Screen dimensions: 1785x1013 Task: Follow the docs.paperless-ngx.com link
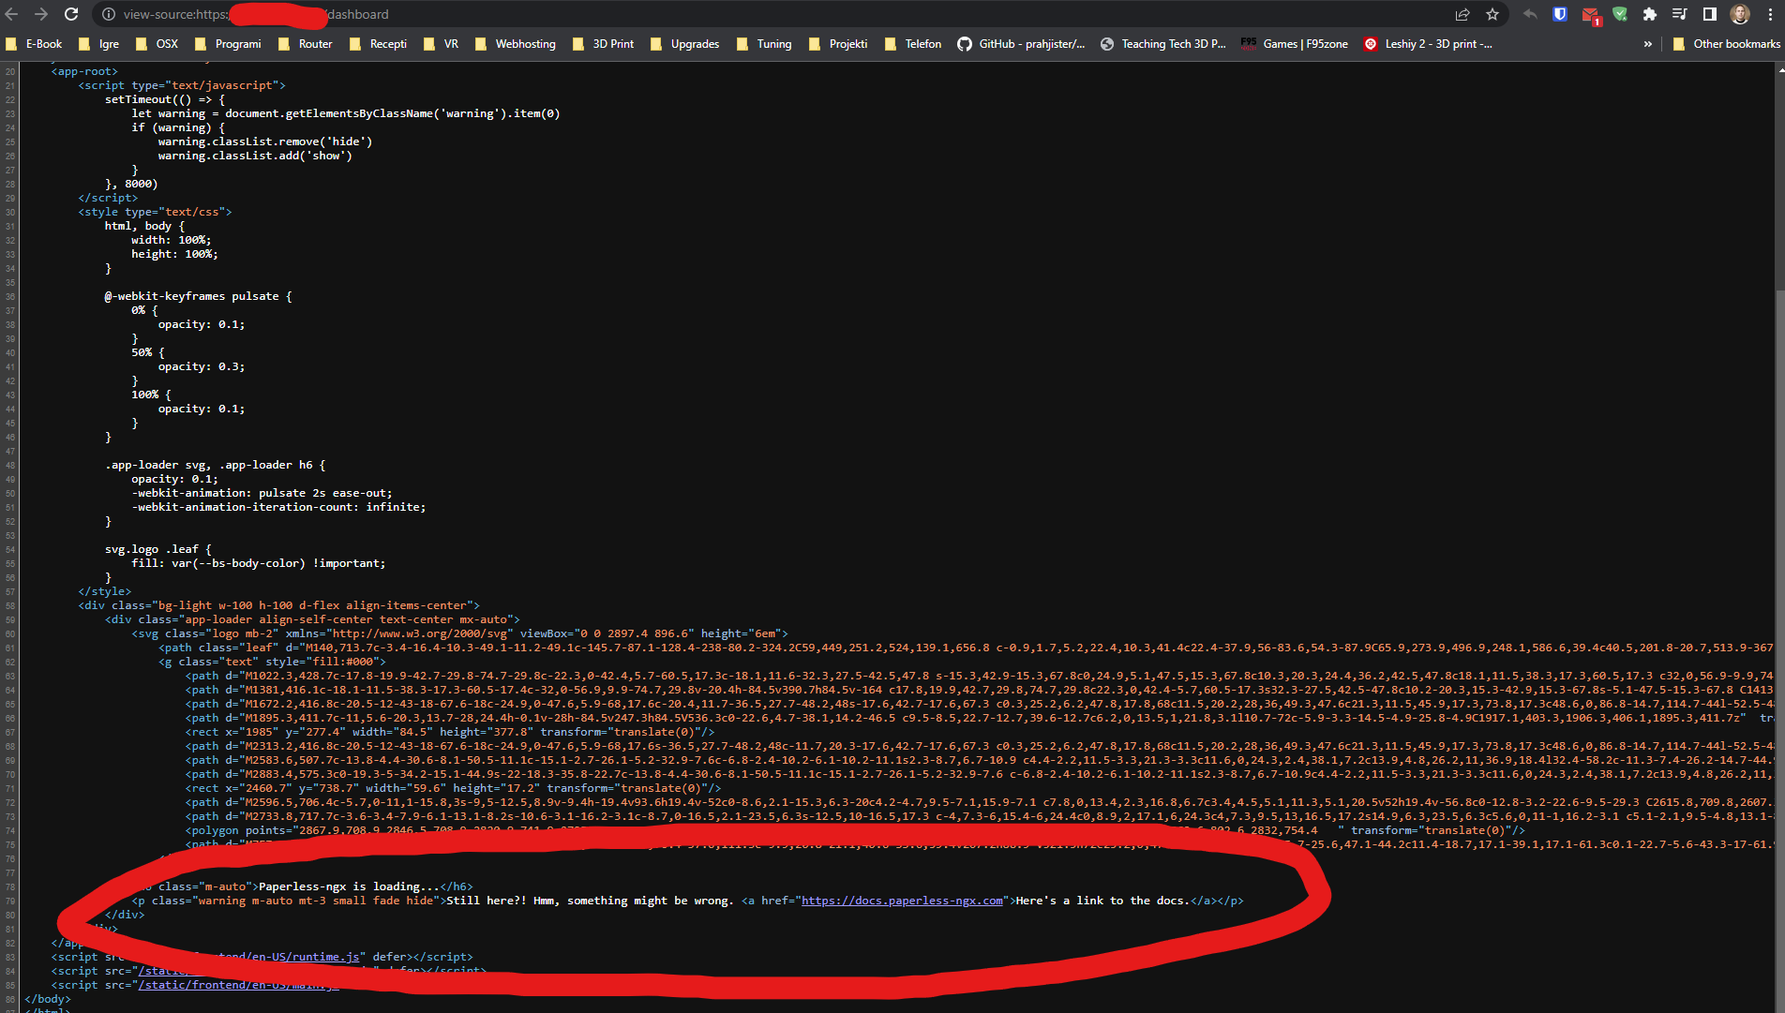(902, 900)
